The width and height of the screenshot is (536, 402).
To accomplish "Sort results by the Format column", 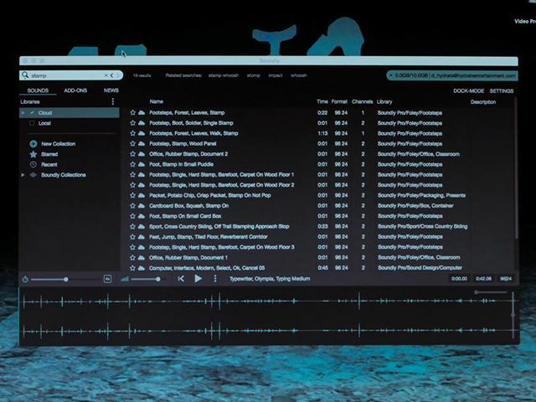I will click(339, 101).
